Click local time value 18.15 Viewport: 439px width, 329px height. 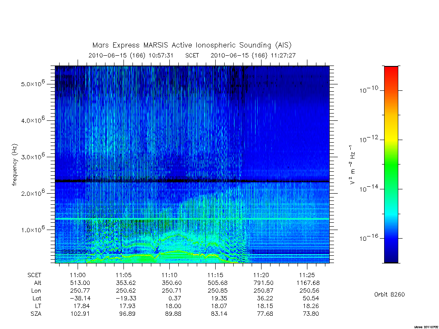click(x=265, y=306)
